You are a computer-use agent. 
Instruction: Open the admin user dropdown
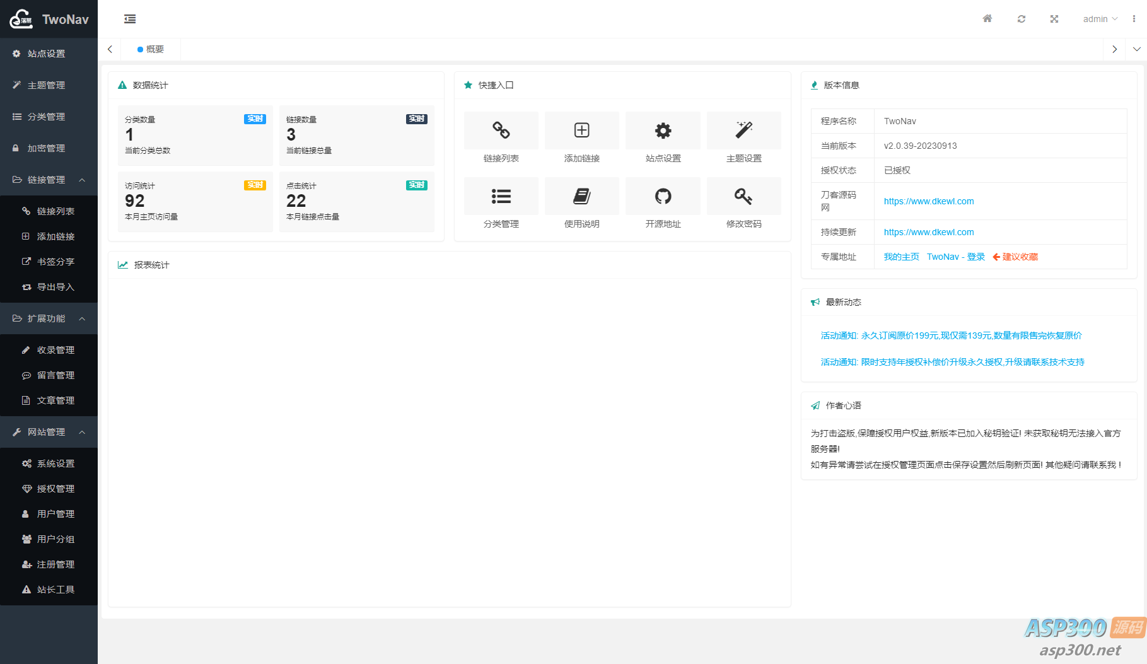tap(1100, 19)
